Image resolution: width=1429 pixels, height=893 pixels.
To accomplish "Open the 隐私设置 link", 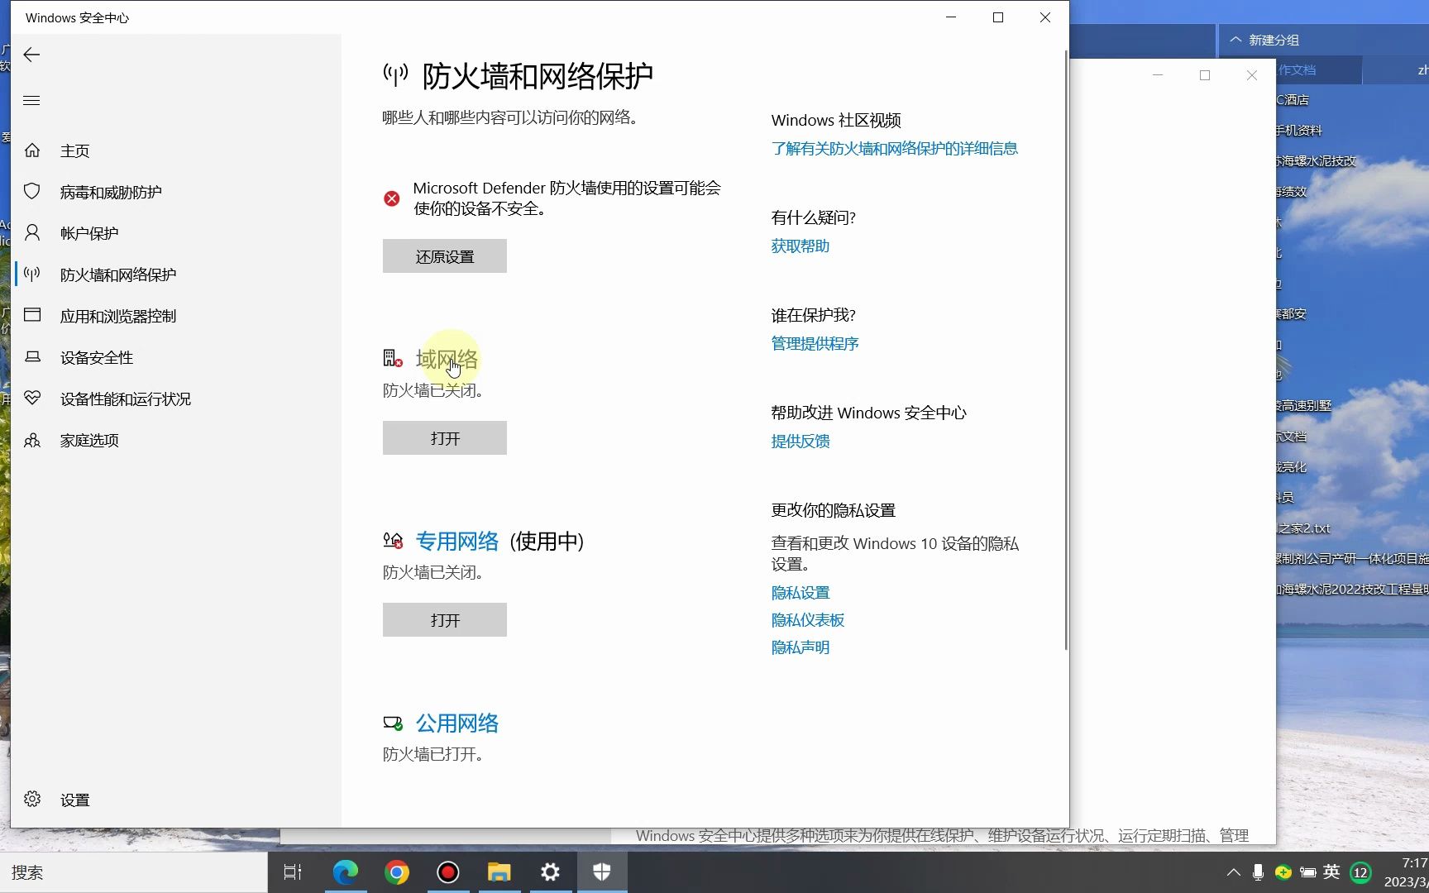I will [x=800, y=592].
